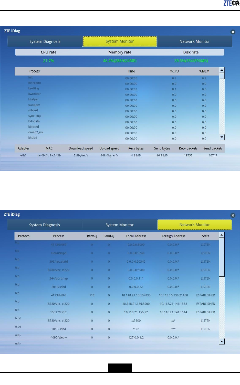Select 499/usbipd connection row

pos(117,253)
